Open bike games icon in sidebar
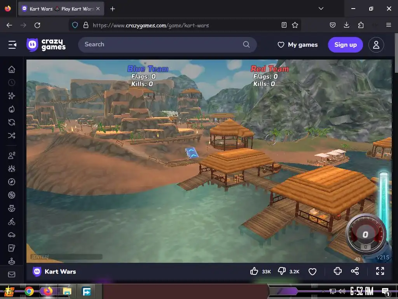Image resolution: width=398 pixels, height=299 pixels. pos(12,222)
